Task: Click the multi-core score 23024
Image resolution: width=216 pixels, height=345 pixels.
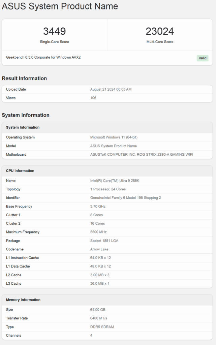Action: 160,31
